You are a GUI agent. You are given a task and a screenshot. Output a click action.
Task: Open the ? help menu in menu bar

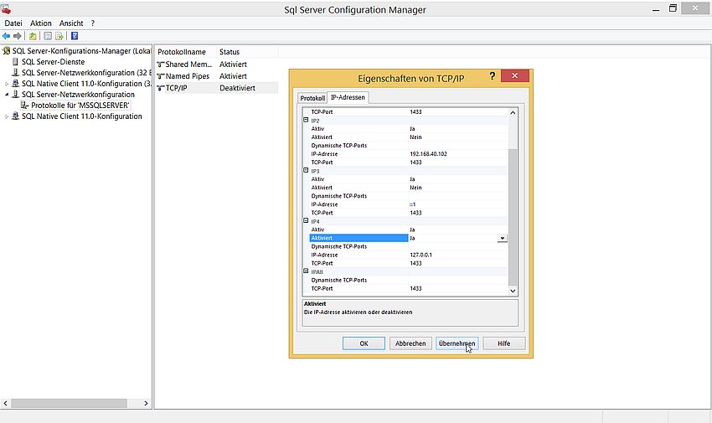93,23
